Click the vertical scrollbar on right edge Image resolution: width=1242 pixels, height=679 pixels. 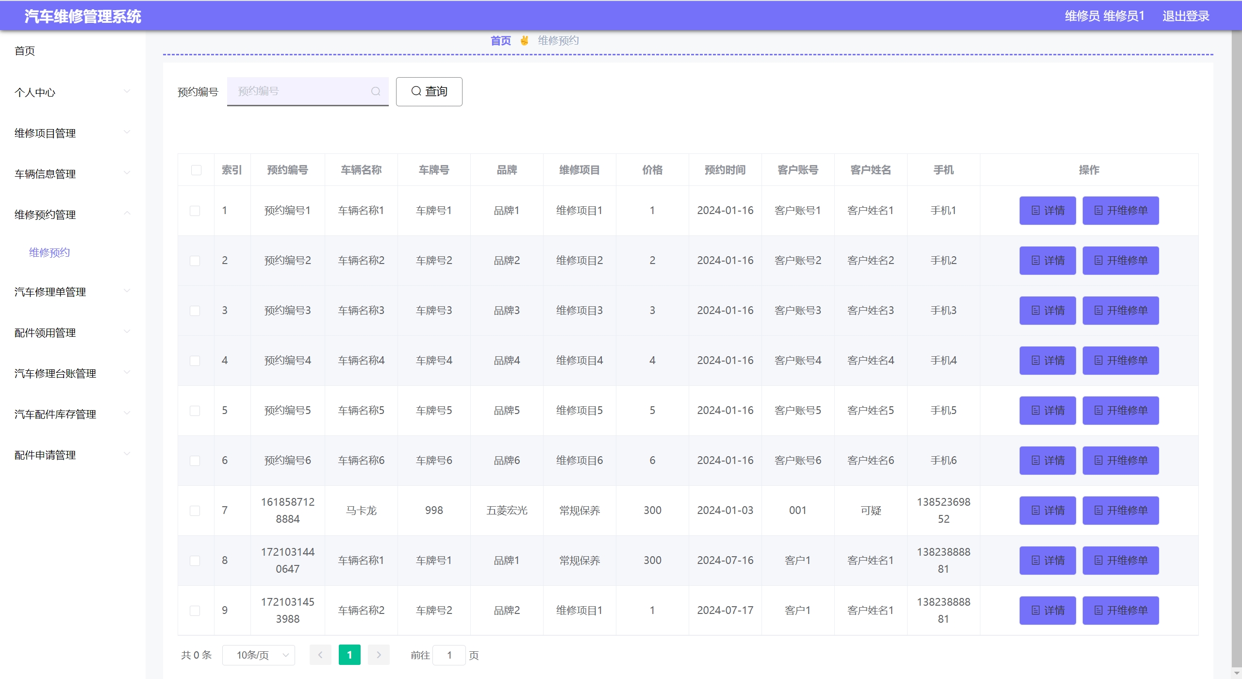1236,340
